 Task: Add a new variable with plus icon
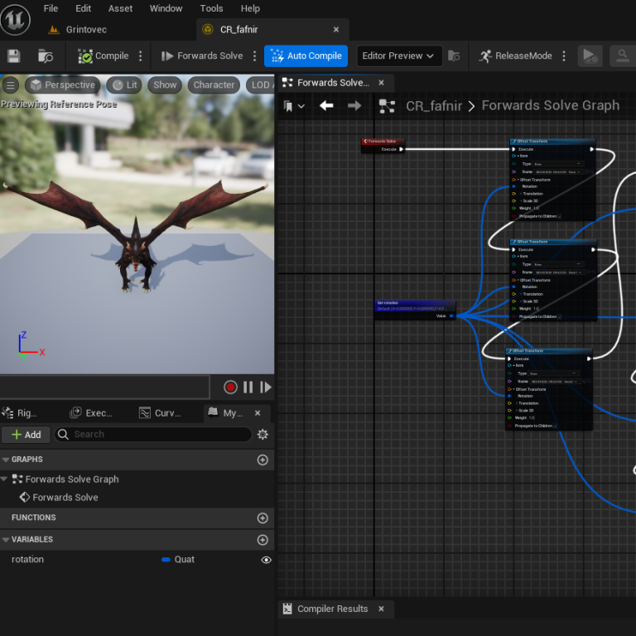click(x=263, y=540)
